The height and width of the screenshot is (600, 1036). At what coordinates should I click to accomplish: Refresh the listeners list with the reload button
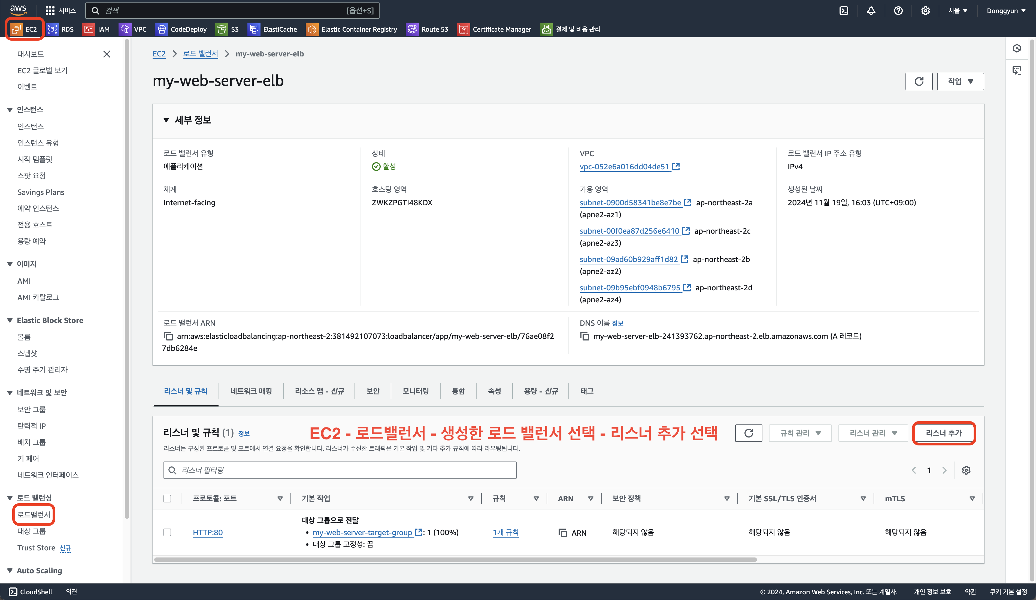[748, 433]
